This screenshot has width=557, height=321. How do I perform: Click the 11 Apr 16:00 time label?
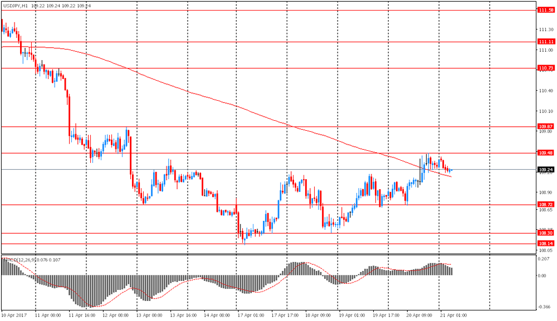point(82,315)
